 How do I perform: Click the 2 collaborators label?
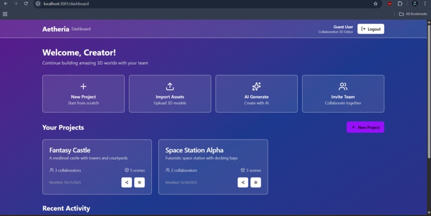coord(181,171)
